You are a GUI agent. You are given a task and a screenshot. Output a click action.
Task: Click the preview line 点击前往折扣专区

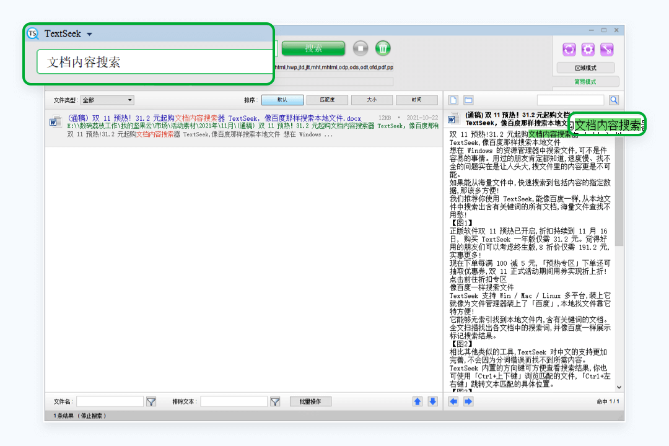pos(478,279)
